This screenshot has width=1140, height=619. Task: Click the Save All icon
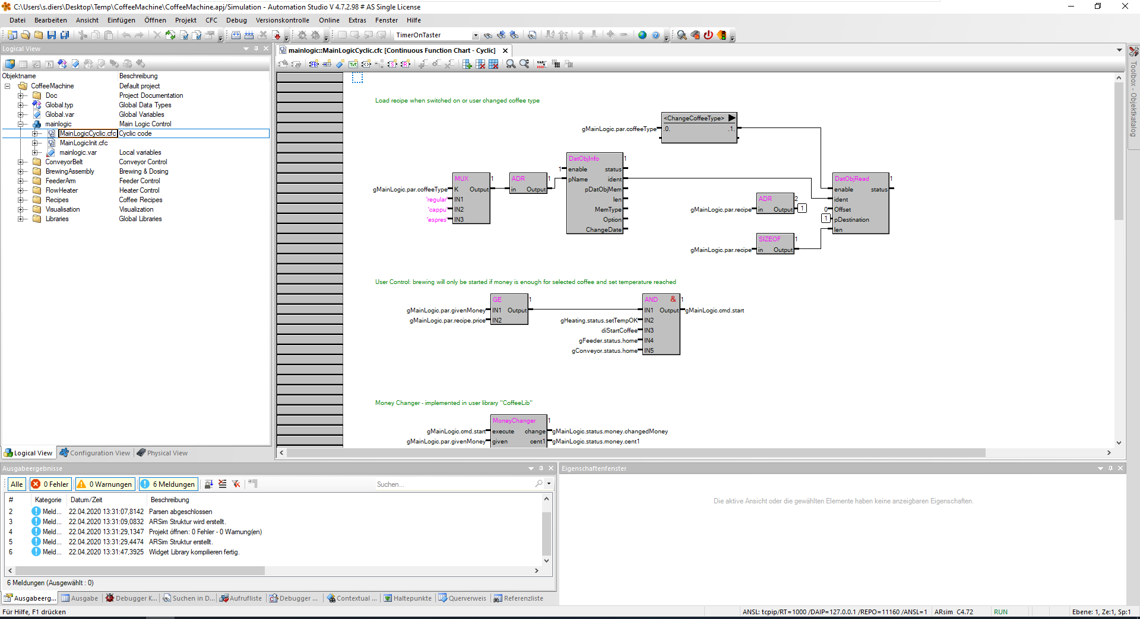65,35
